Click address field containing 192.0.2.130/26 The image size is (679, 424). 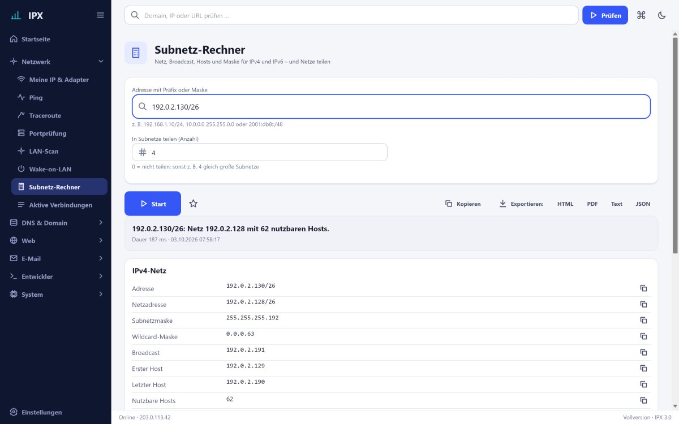(391, 106)
